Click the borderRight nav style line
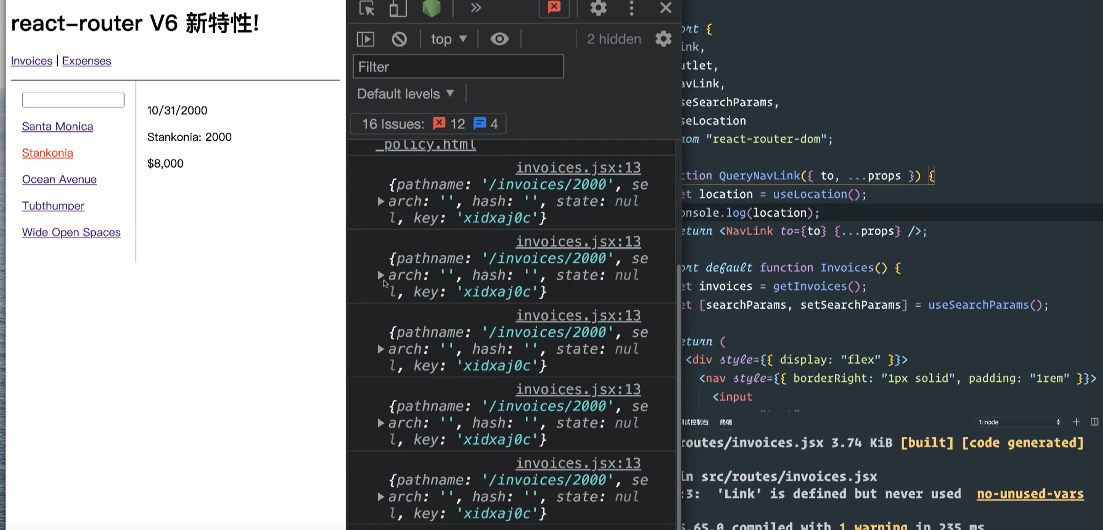Screen dimensions: 1103x530 point(898,378)
